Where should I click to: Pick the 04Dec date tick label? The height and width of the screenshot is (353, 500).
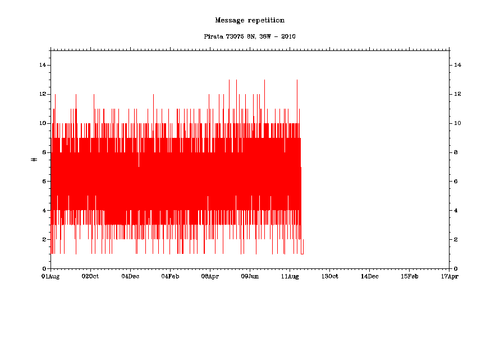pos(130,276)
